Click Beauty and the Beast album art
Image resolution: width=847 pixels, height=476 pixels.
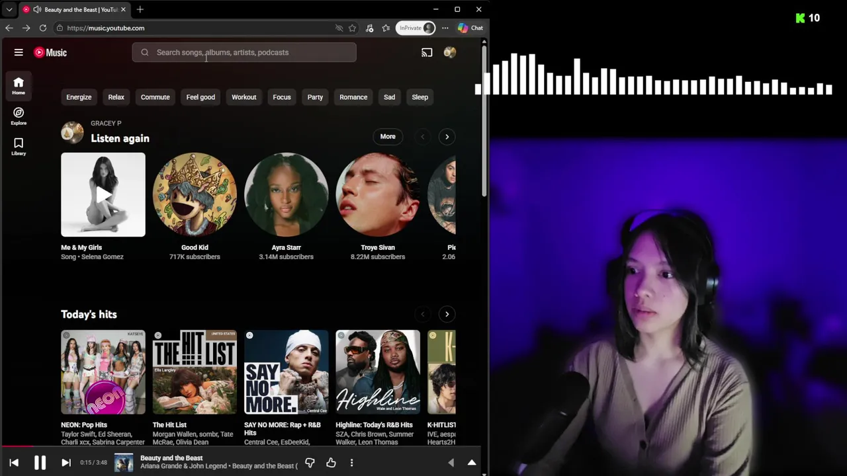(124, 463)
